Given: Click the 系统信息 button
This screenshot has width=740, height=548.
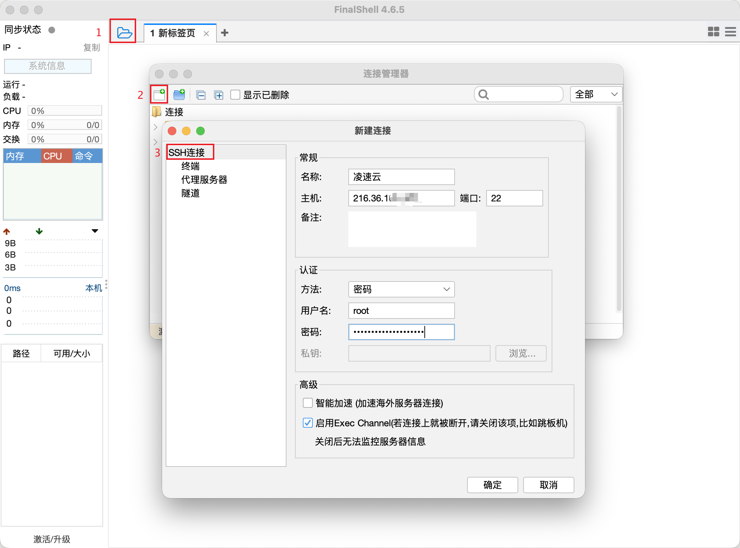Looking at the screenshot, I should coord(48,66).
